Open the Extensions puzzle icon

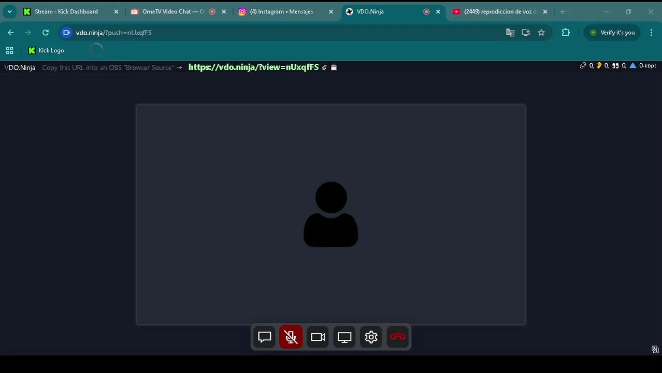click(566, 33)
